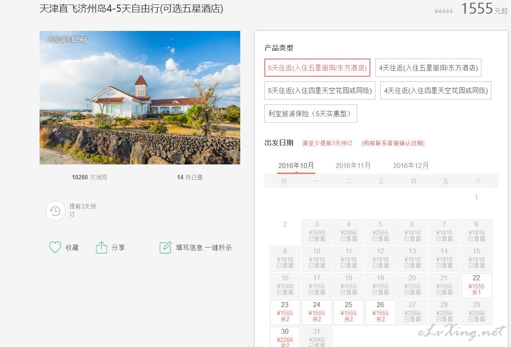Open the Jeju church product photo
Image resolution: width=511 pixels, height=347 pixels.
point(140,98)
